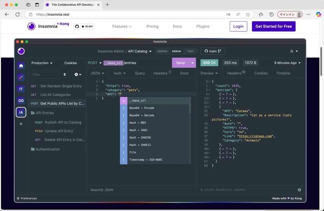Open the read aloud icon in address bar
The image size is (324, 211).
(238, 15)
